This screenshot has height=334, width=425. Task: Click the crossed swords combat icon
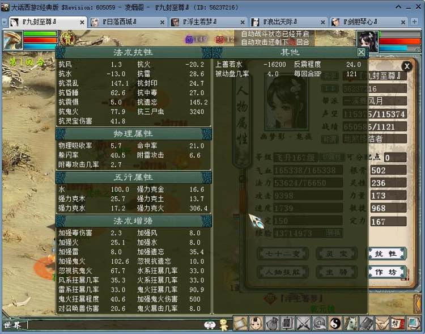(303, 324)
